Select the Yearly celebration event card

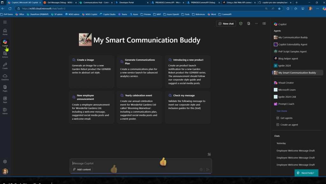tap(139, 107)
